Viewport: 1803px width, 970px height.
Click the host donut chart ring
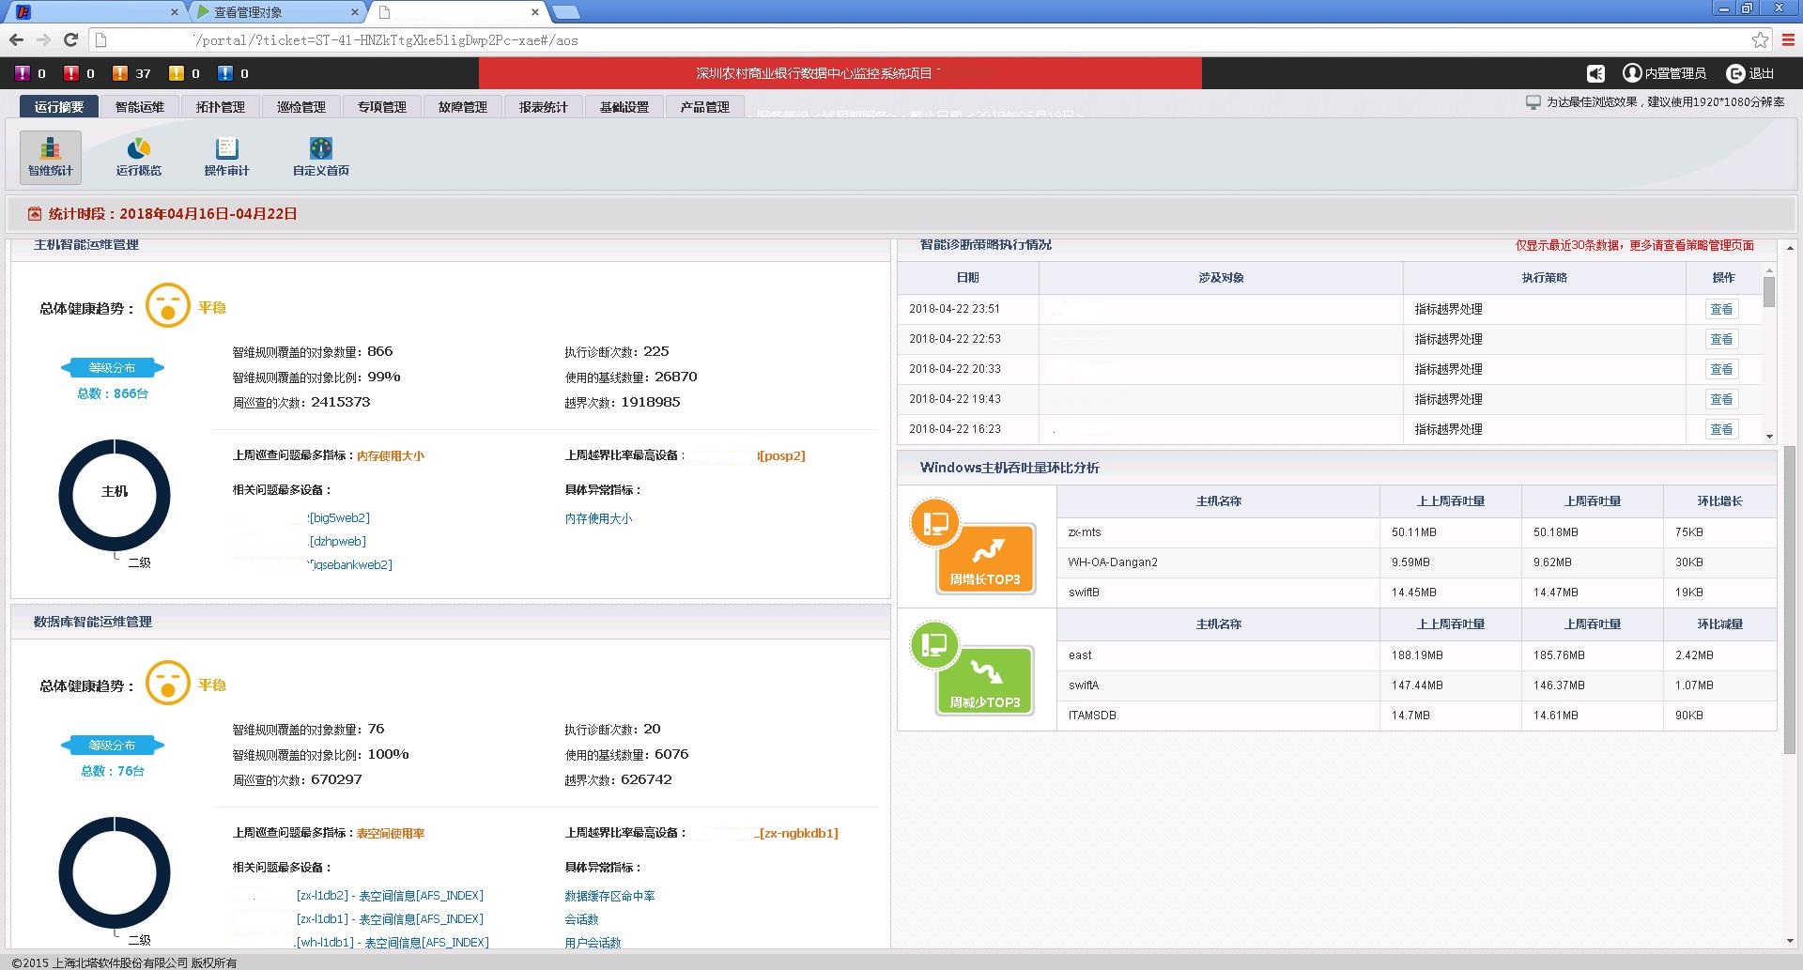65,495
